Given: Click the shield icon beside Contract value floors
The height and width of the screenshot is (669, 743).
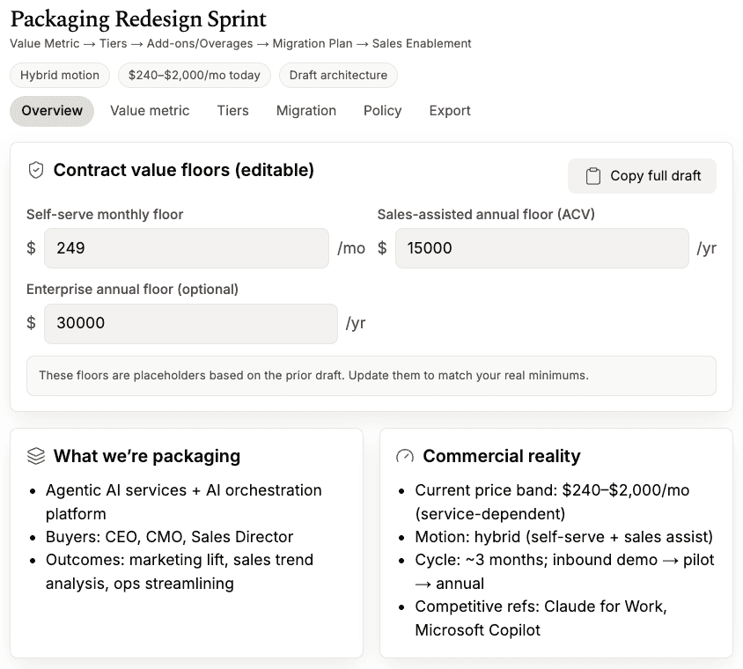Looking at the screenshot, I should [36, 171].
